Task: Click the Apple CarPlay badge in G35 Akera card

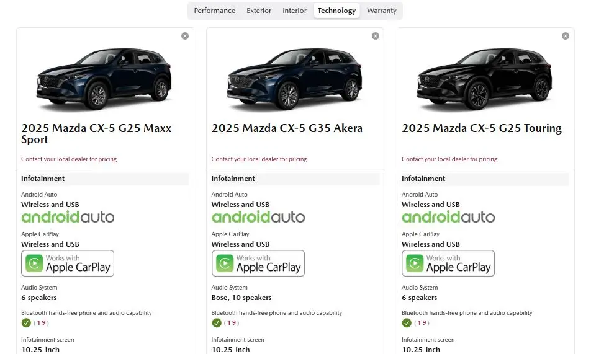Action: pos(258,263)
